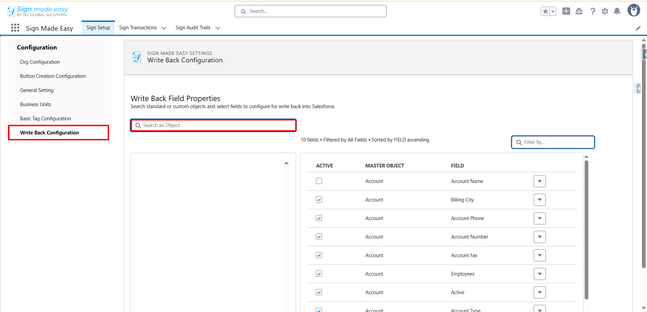The width and height of the screenshot is (647, 312).
Task: Check the Account Name active checkbox
Action: pos(319,181)
